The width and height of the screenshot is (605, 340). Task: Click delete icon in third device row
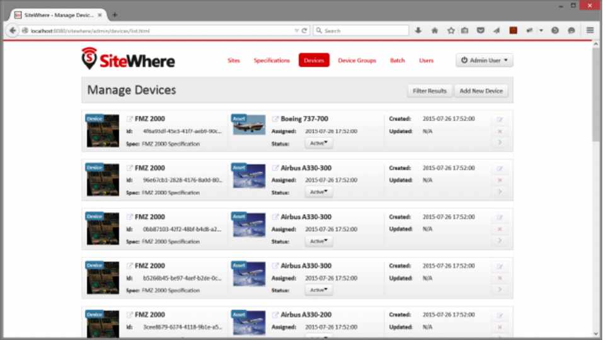[500, 229]
